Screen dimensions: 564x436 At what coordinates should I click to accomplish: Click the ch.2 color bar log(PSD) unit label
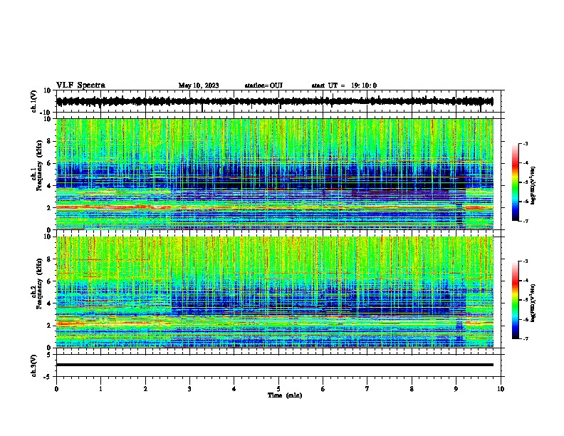(533, 303)
